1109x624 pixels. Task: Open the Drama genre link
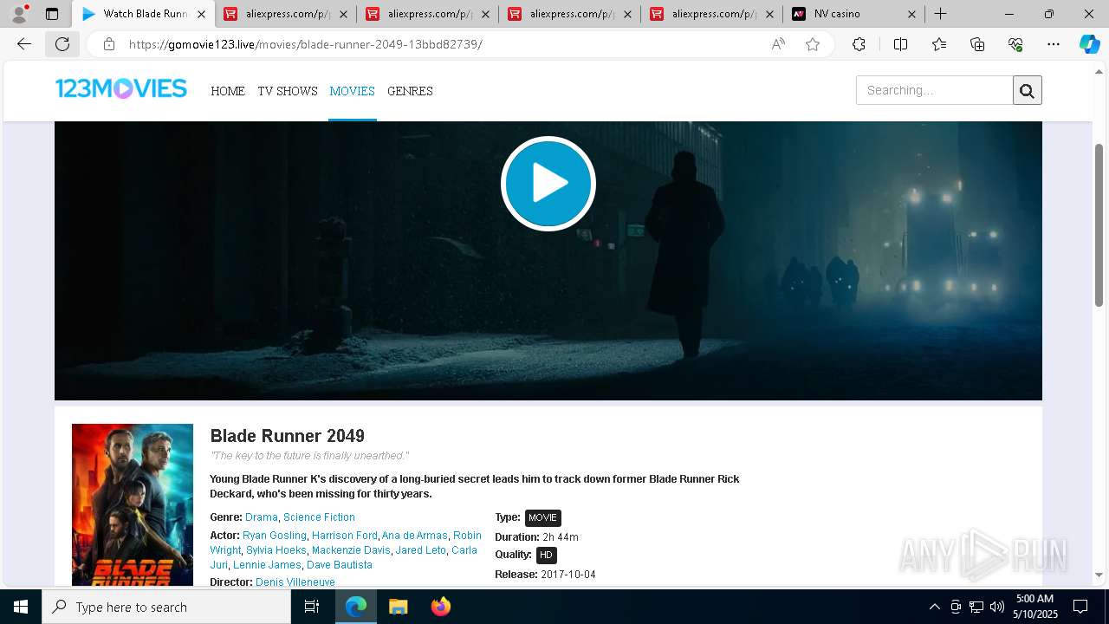[x=262, y=517]
